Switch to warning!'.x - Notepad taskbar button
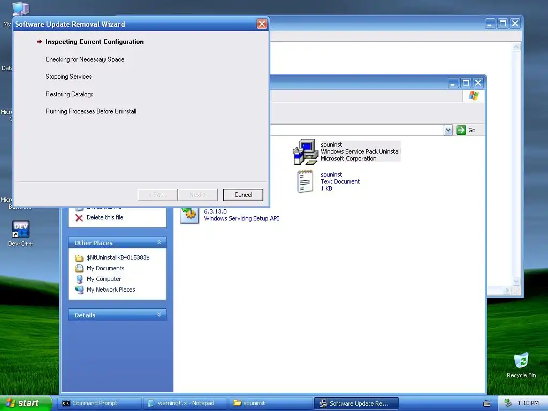Image resolution: width=548 pixels, height=411 pixels. coord(186,403)
